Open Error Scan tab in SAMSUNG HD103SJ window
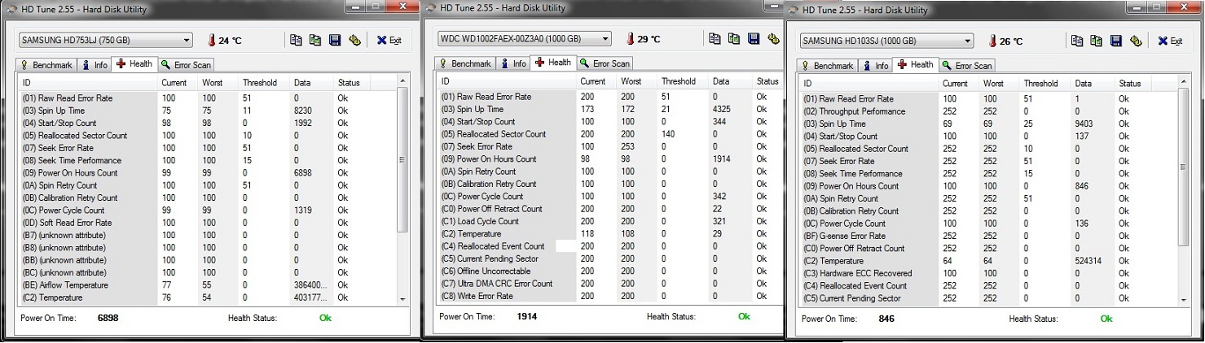Screen dimensions: 1205x343 (x=967, y=65)
